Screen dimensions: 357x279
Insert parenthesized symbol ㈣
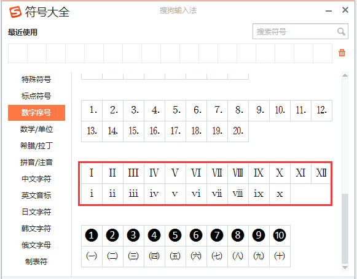click(154, 256)
